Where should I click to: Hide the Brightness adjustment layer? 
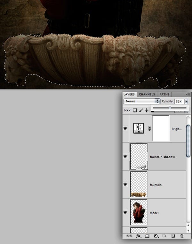pyautogui.click(x=125, y=128)
